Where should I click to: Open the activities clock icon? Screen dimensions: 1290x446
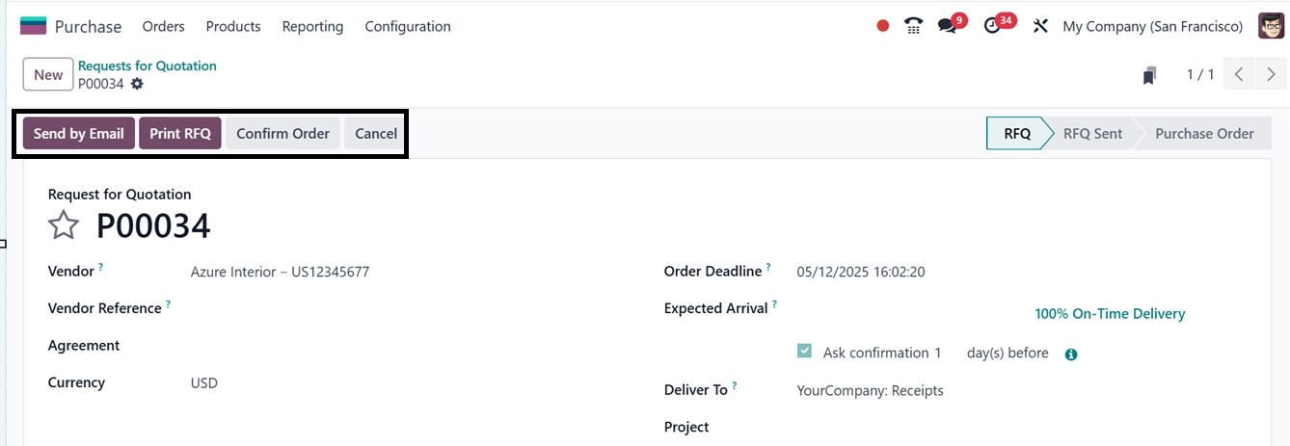point(993,26)
